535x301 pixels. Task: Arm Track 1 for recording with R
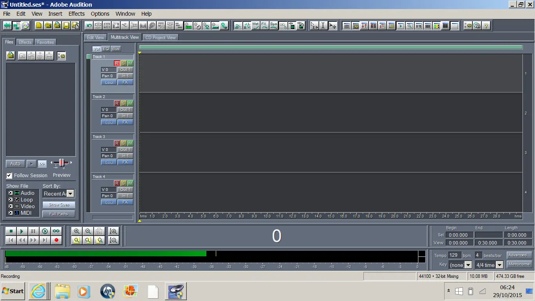[117, 63]
